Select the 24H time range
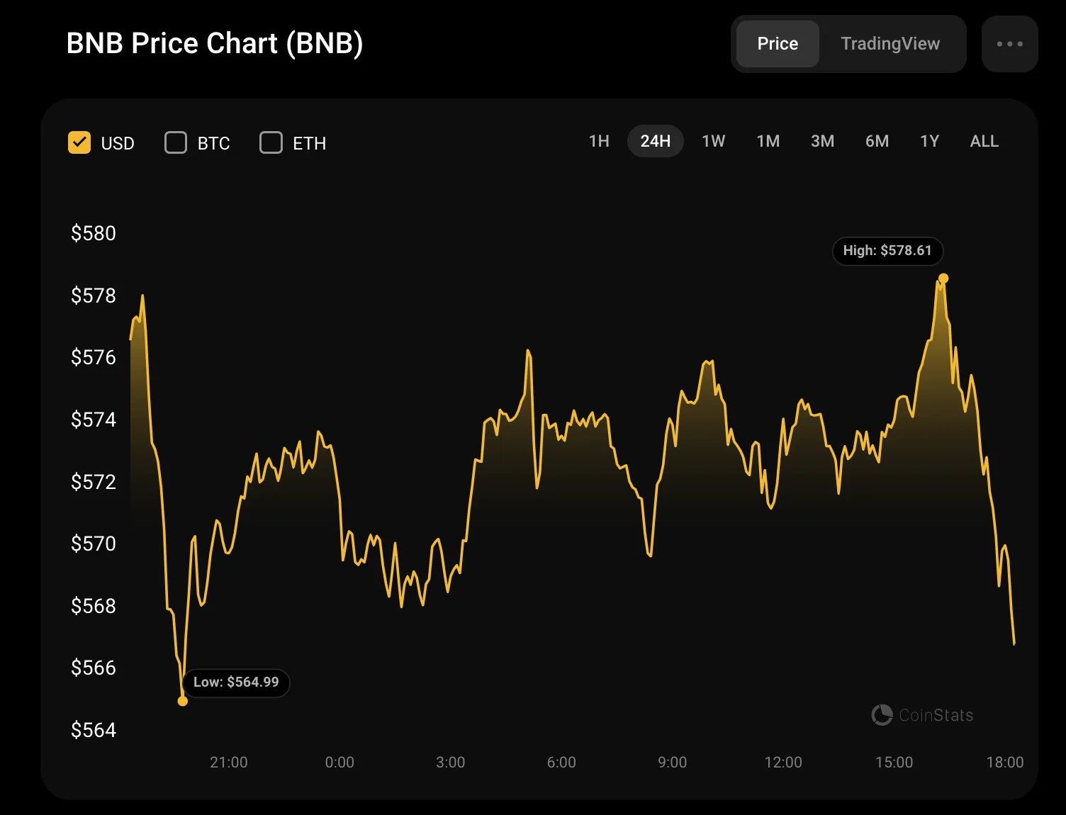This screenshot has width=1066, height=815. pos(655,141)
